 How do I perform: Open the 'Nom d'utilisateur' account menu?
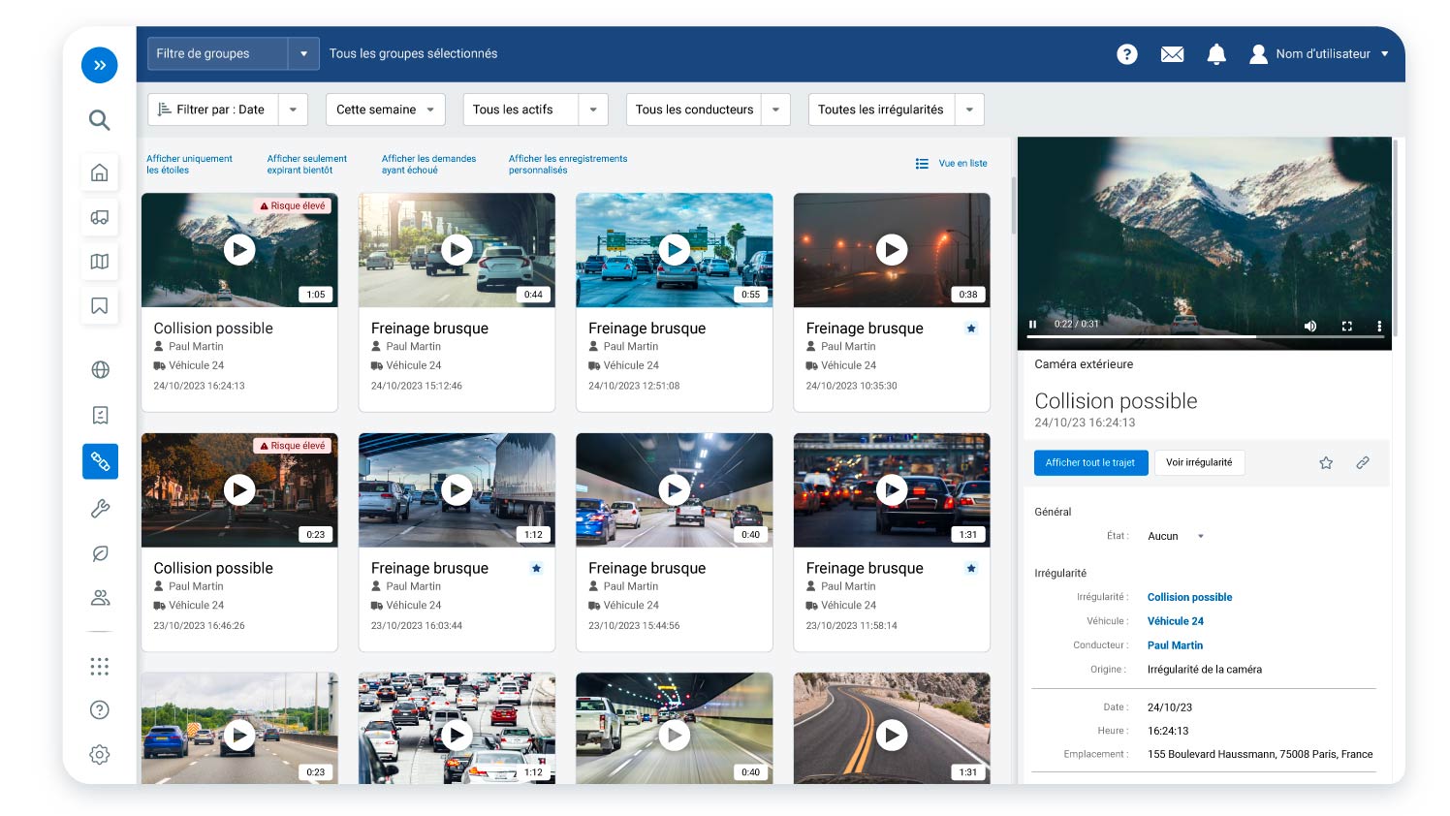tap(1320, 54)
